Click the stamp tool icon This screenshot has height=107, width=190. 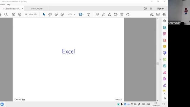point(115,15)
